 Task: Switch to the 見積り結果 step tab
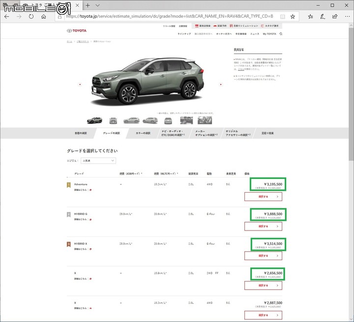(x=267, y=133)
